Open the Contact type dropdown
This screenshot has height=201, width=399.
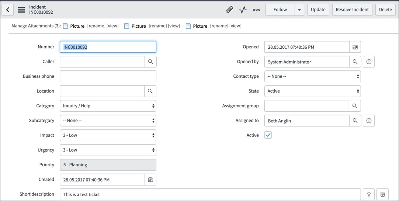coord(312,76)
